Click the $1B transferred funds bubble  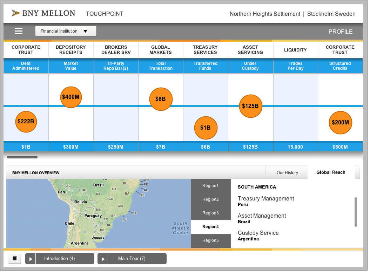tap(206, 128)
